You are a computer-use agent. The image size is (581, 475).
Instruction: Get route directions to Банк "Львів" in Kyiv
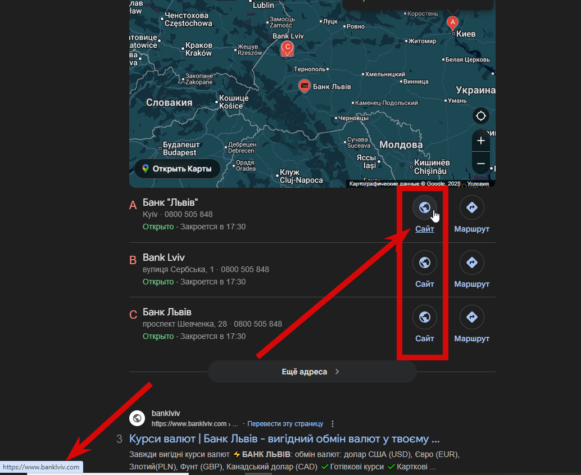[471, 207]
